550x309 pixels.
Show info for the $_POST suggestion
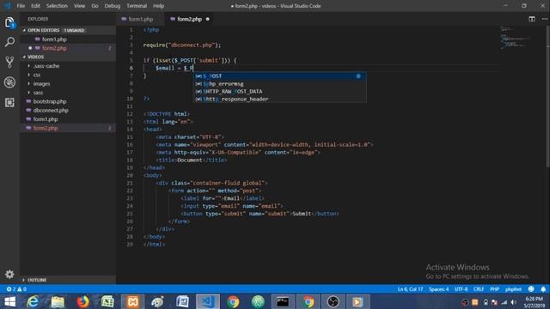358,76
